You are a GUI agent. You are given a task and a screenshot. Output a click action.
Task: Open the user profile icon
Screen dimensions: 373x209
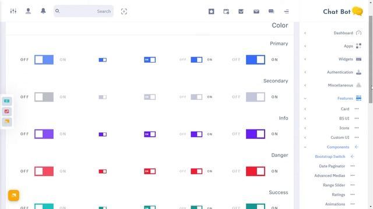click(x=28, y=11)
